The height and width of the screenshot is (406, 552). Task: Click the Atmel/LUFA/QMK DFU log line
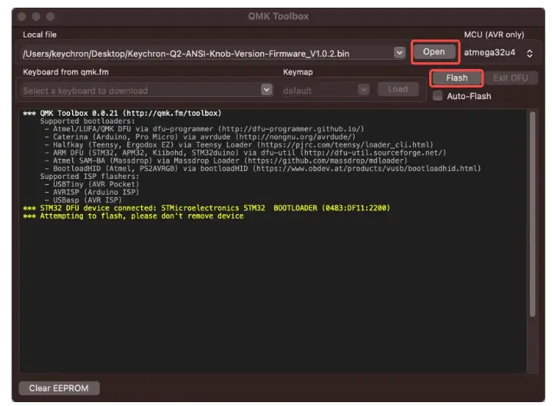tap(204, 129)
